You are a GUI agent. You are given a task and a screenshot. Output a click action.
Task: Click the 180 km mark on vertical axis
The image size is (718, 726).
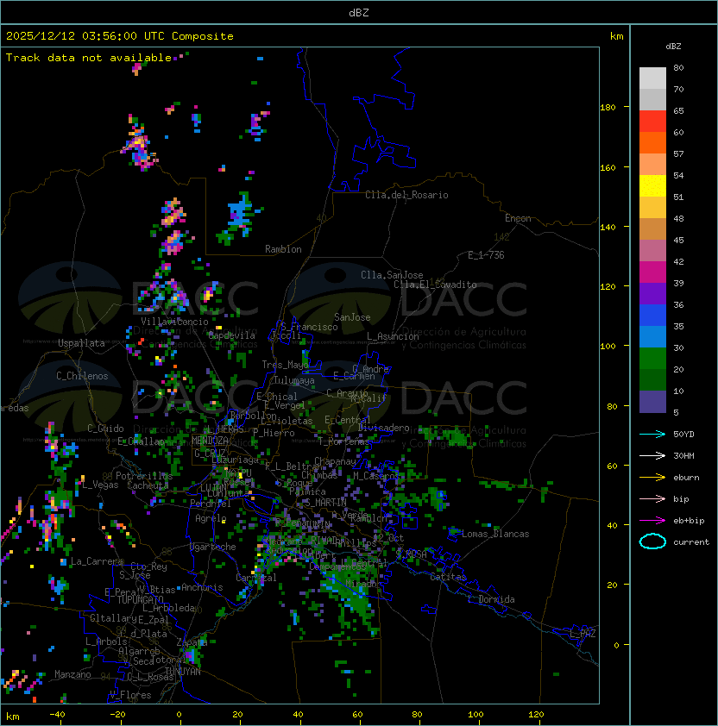[608, 108]
